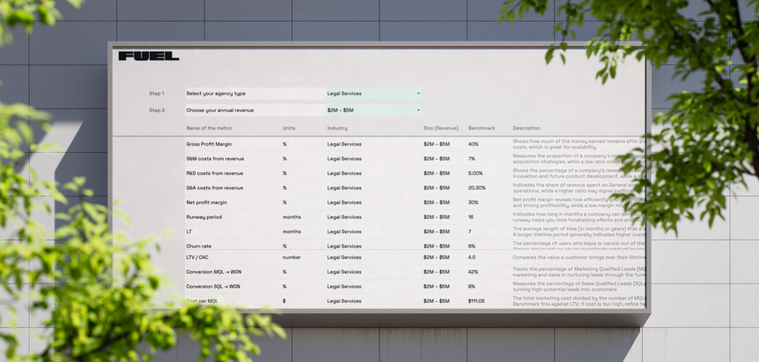
Task: Click the '%' unit in Gross Profit Margin row
Action: point(285,145)
